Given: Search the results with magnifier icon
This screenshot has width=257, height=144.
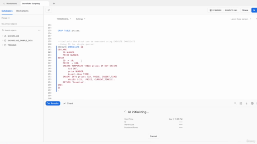Looking at the screenshot, I should tap(235, 103).
